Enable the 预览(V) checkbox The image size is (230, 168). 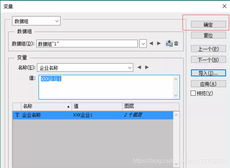(x=193, y=93)
